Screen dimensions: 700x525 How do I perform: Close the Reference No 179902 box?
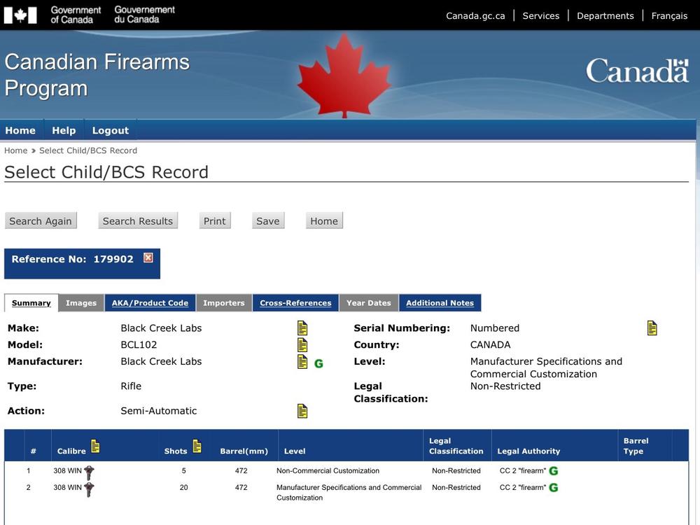point(148,258)
